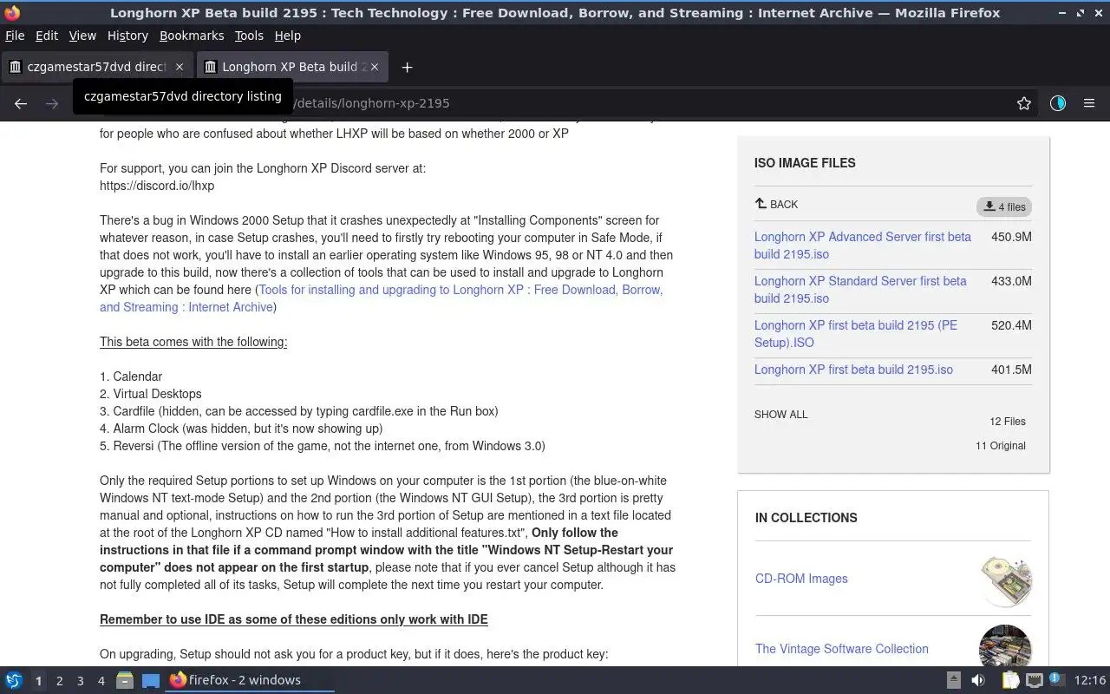Click 'IN COLLECTIONS' heading
Screen dimensions: 1110x694
point(806,518)
